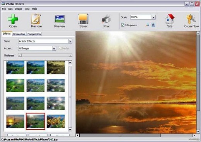201x142 pixels.
Task: Select the soft-focus thumbnail ending the third row
Action: click(56, 103)
